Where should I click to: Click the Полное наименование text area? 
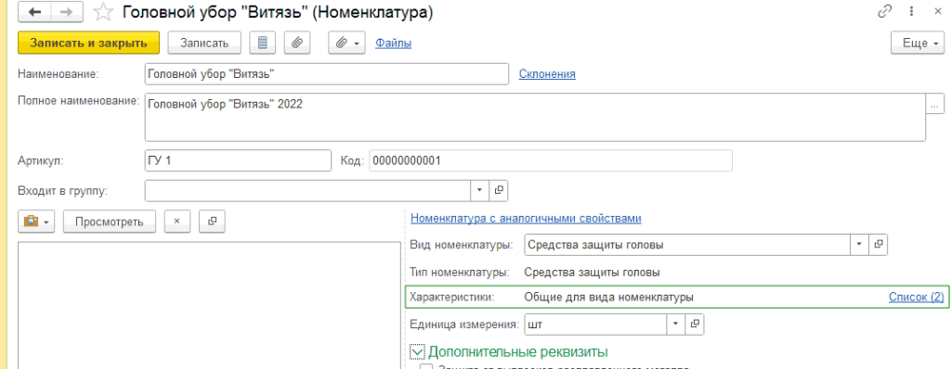coord(536,117)
